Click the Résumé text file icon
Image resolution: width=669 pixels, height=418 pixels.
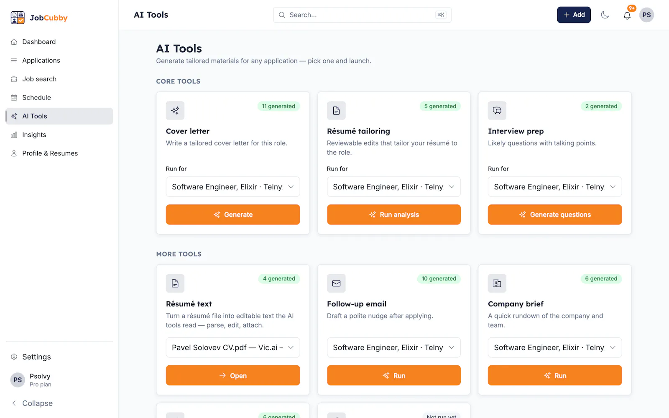point(175,283)
